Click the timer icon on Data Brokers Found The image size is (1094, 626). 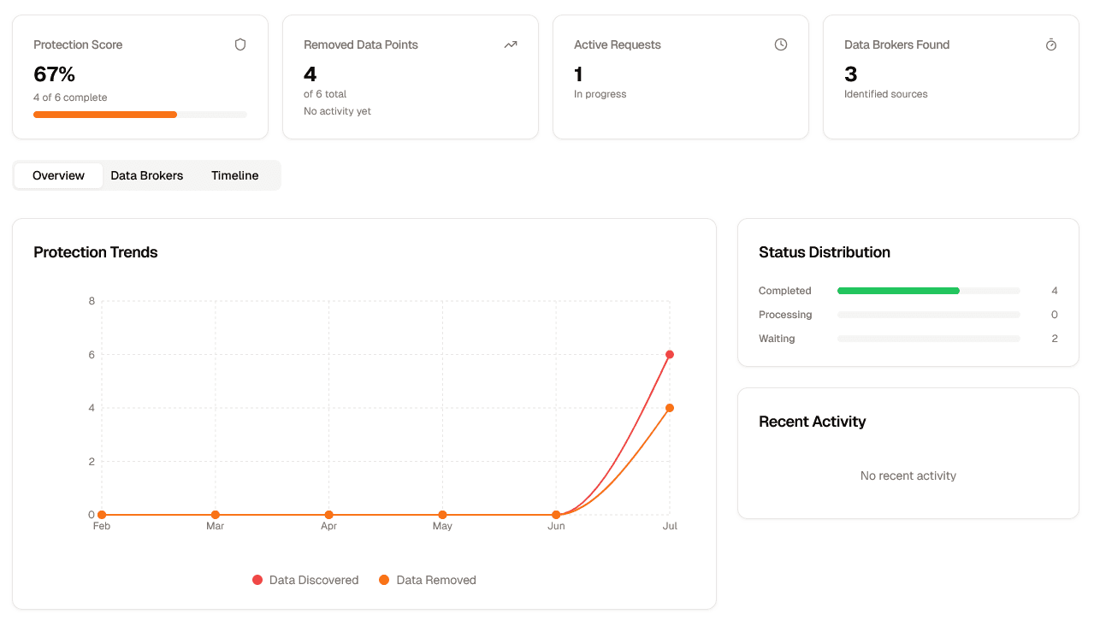pyautogui.click(x=1051, y=44)
